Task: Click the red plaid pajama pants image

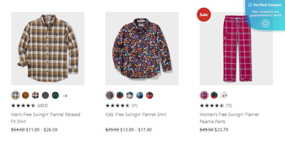Action: [236, 49]
